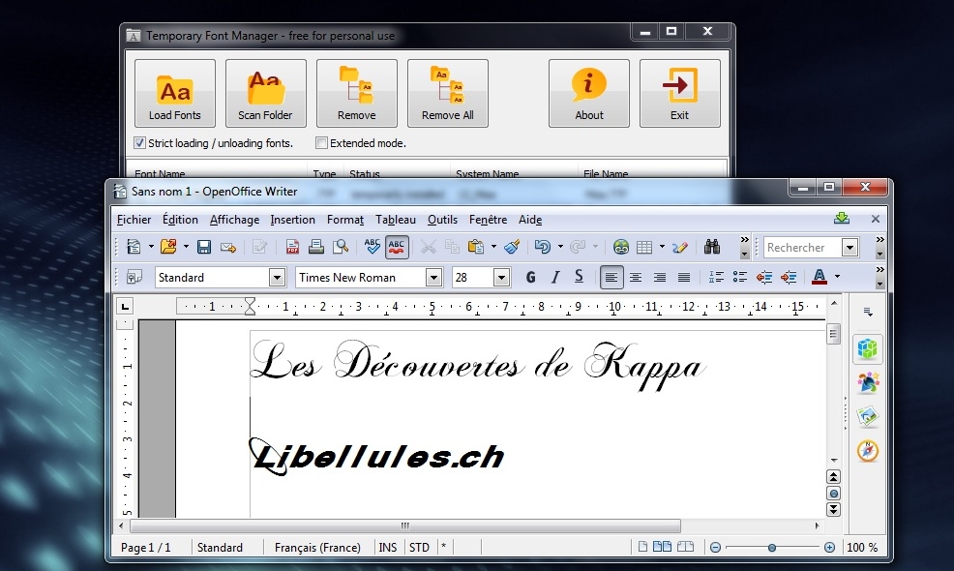
Task: Click the New document icon in Writer
Action: pos(134,247)
